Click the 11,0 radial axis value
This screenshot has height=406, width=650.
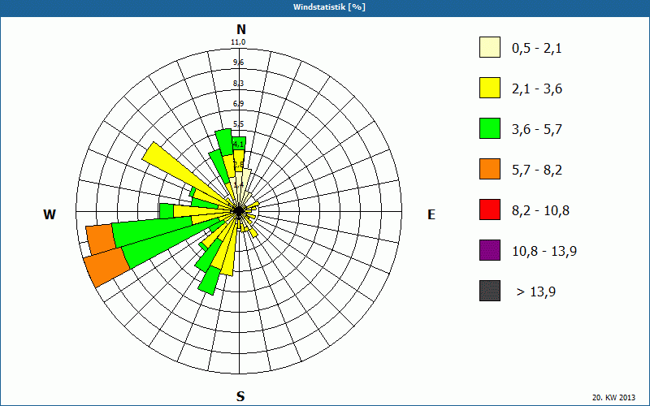pos(238,42)
